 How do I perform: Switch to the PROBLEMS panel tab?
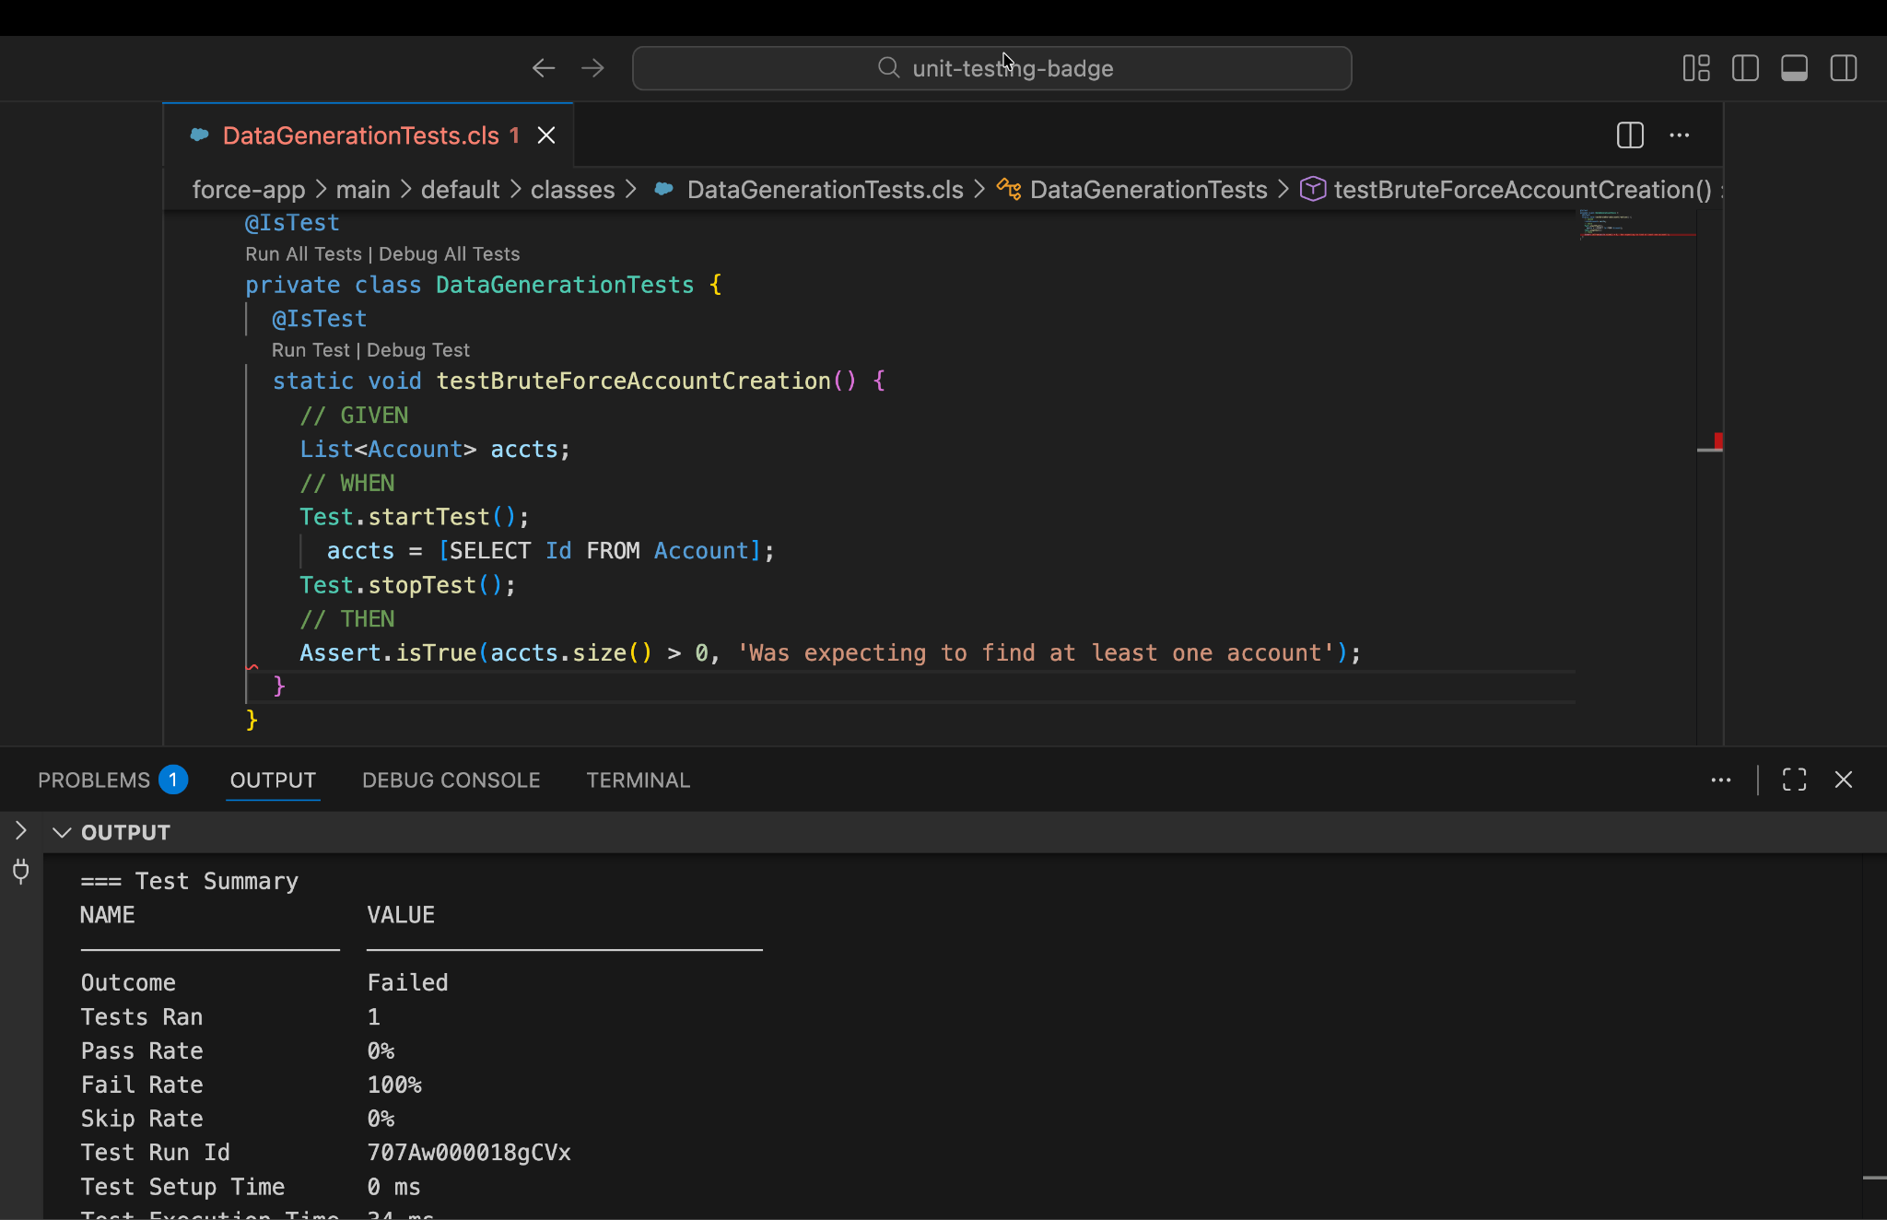click(112, 780)
